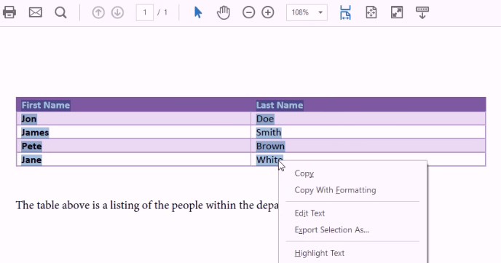
Task: Click the email envelope icon
Action: coord(35,12)
